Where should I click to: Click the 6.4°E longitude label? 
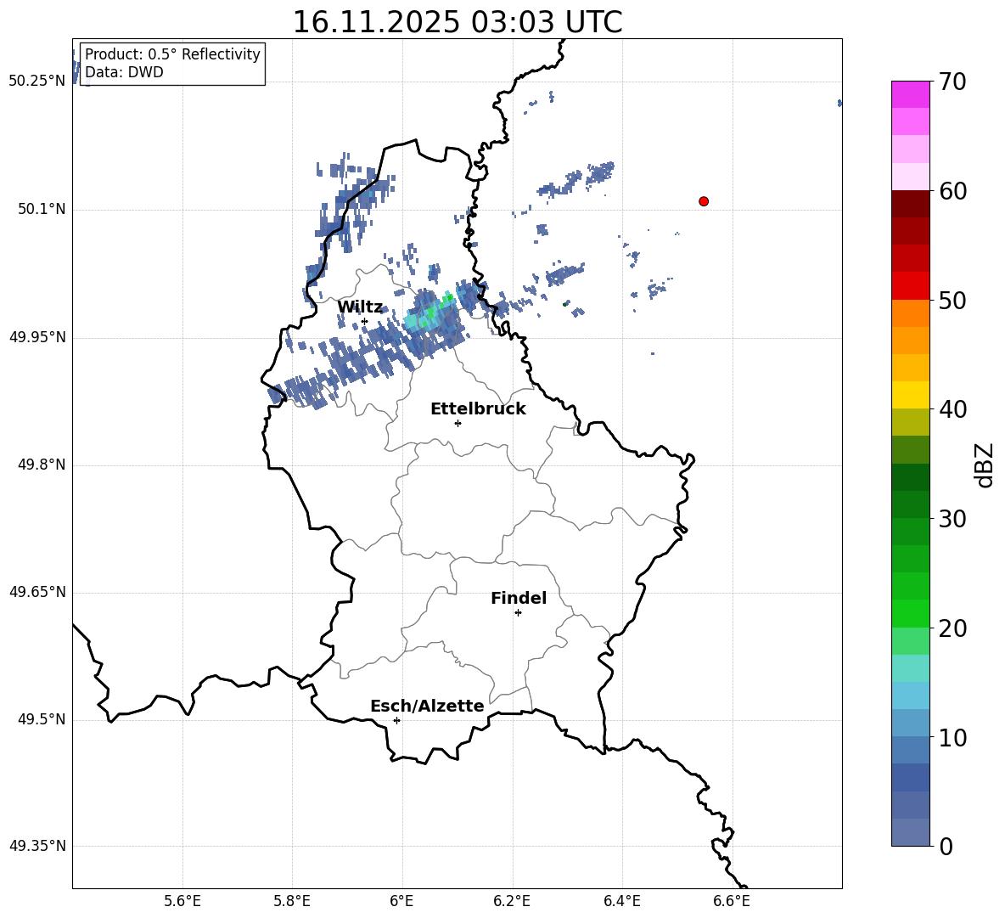coord(621,901)
